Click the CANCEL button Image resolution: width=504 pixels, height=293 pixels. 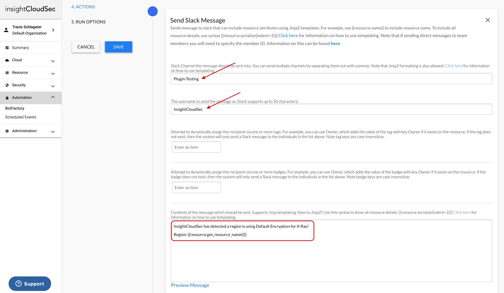coord(86,47)
